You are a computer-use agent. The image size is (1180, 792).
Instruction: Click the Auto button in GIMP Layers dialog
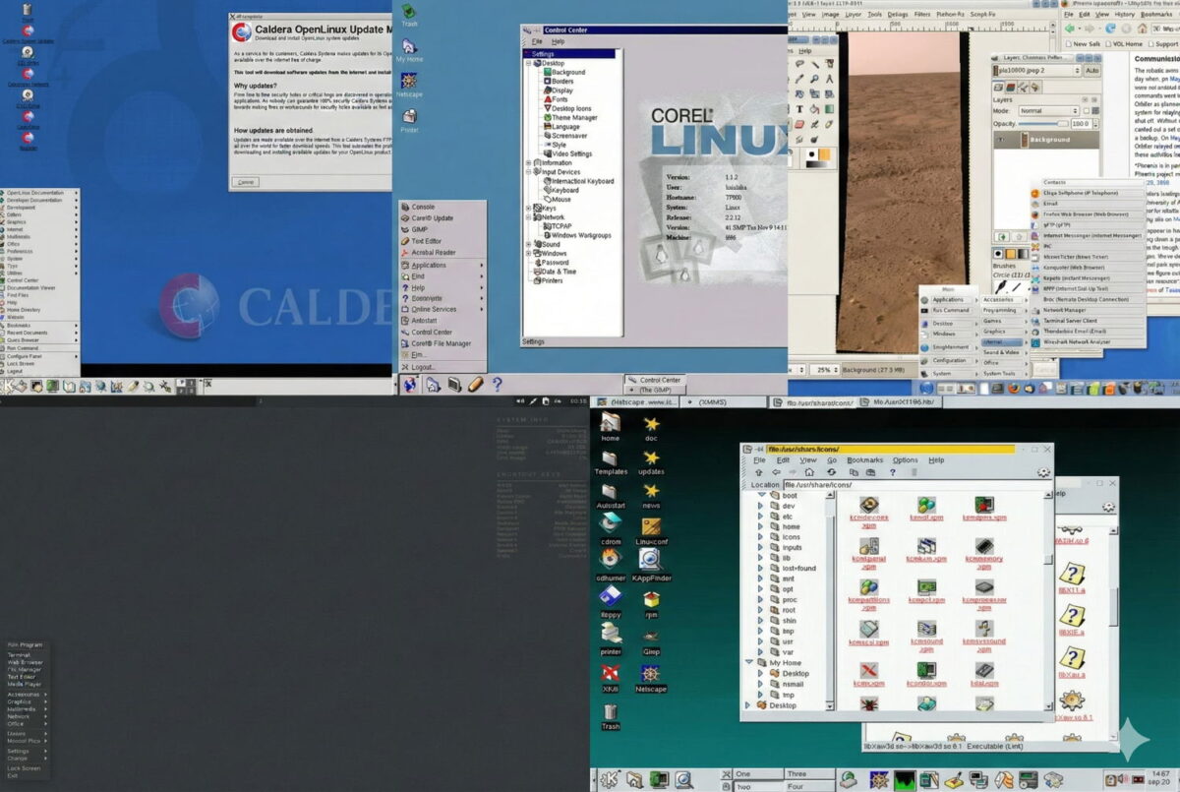1092,71
